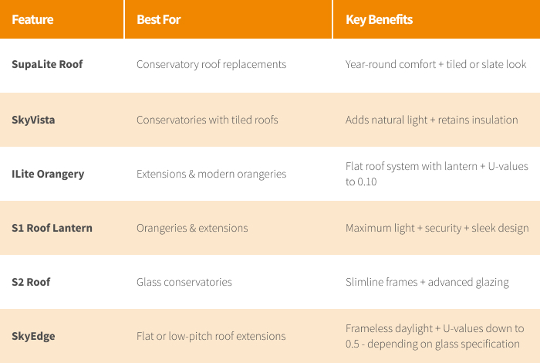Select the SkyVista feature name
This screenshot has width=540, height=363.
point(33,120)
